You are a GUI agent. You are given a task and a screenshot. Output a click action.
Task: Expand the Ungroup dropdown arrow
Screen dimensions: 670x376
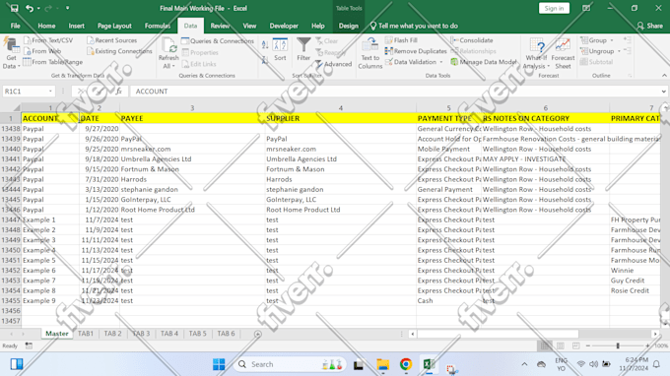tap(619, 51)
